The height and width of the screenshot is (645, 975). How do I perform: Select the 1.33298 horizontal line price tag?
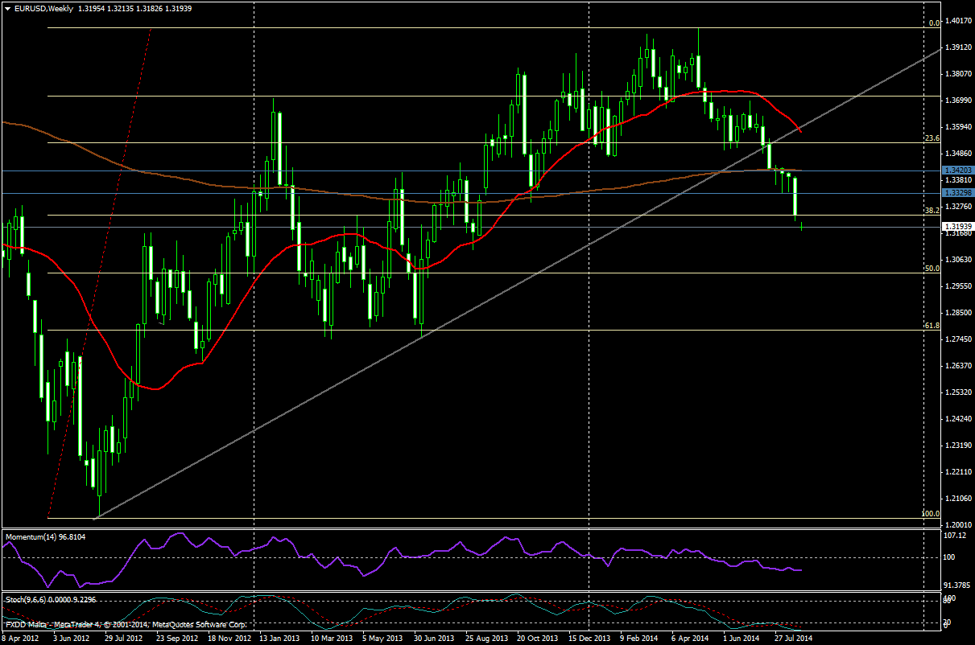point(956,193)
